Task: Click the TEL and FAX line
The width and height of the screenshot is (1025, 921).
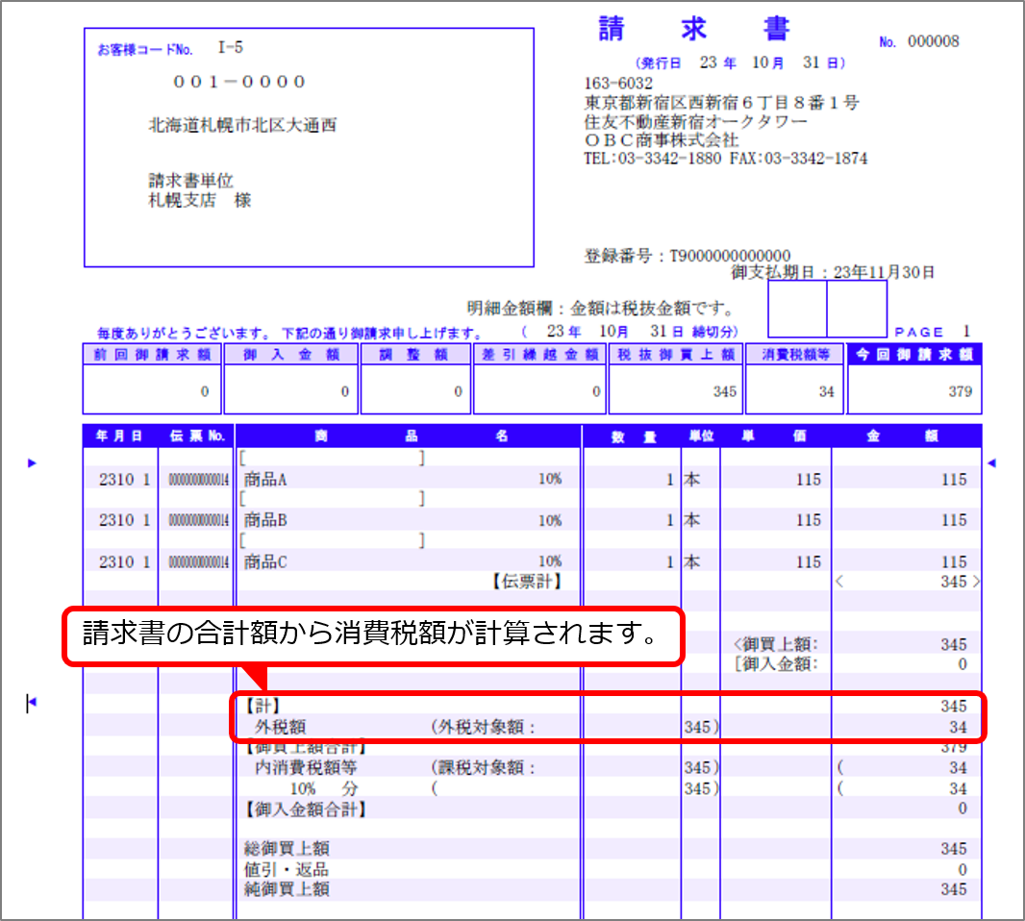Action: (726, 159)
